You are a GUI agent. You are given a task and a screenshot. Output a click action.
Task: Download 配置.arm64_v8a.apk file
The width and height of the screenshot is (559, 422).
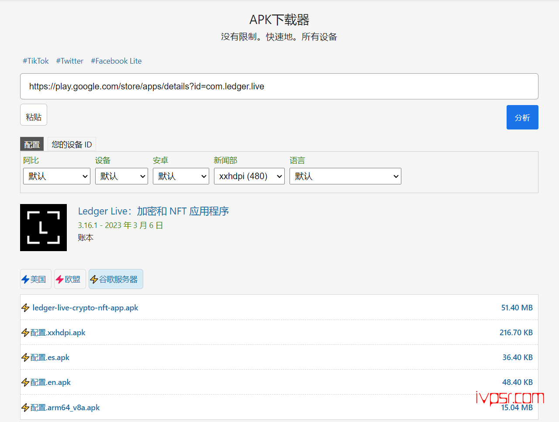click(65, 408)
